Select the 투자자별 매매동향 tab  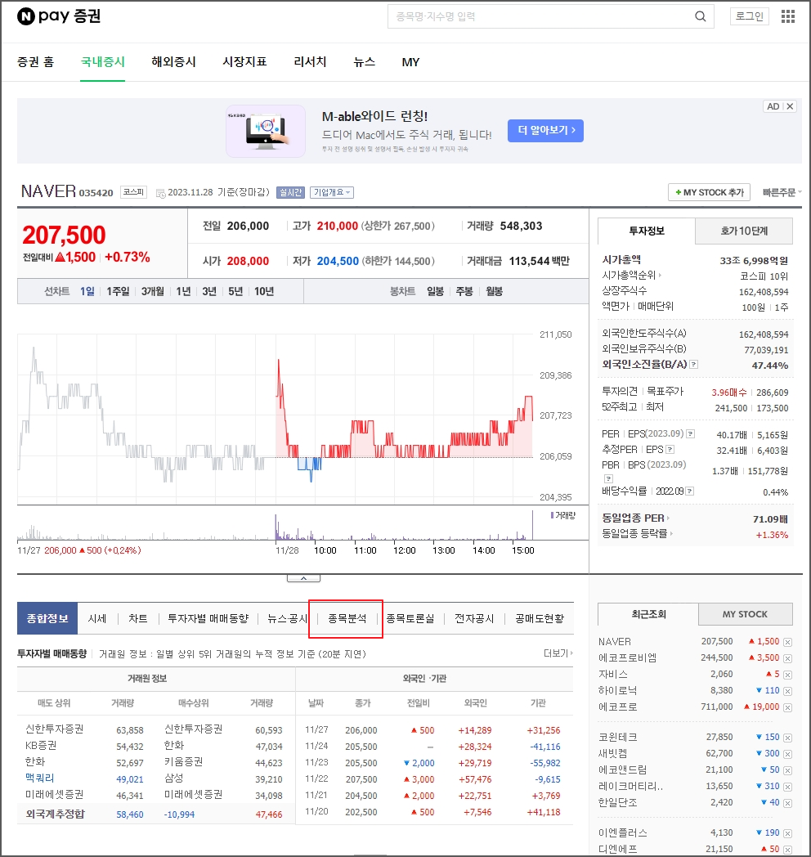[208, 619]
